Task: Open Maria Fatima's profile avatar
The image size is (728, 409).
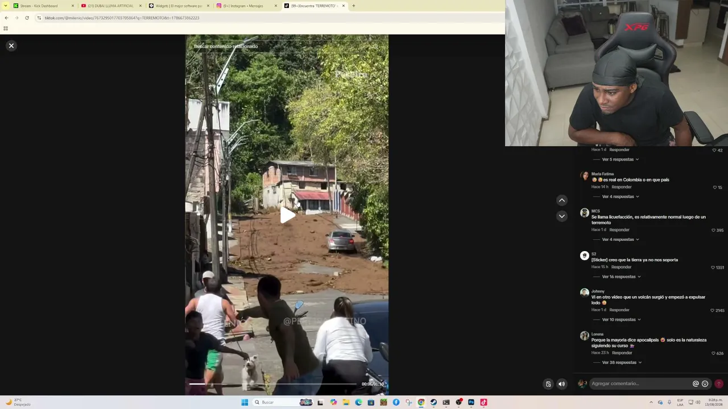Action: (x=584, y=176)
